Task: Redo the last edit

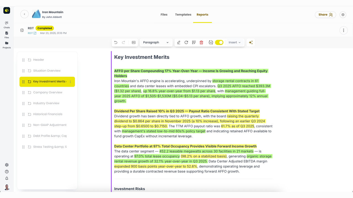Action: click(x=124, y=42)
